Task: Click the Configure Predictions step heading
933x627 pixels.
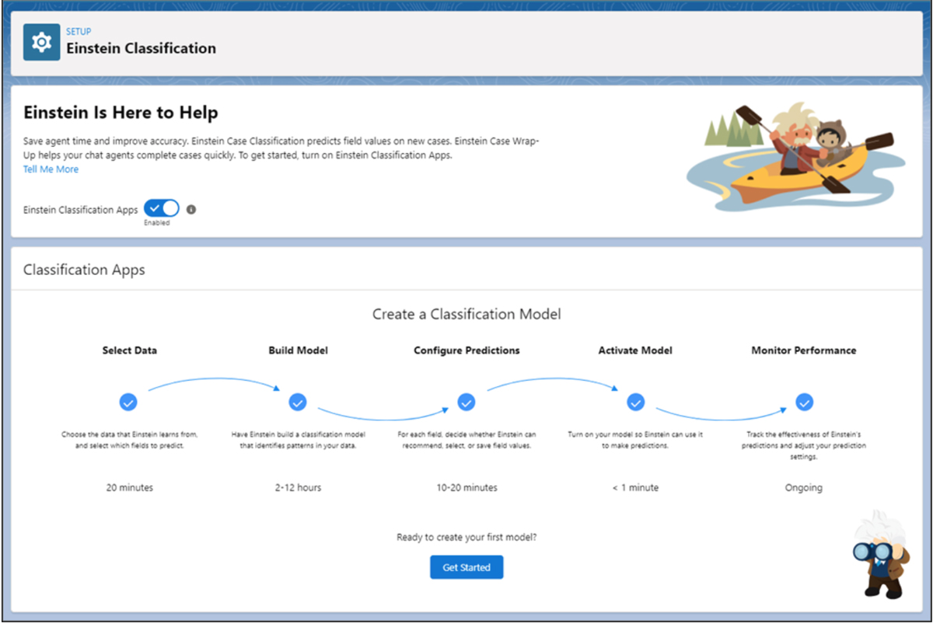Action: 466,350
